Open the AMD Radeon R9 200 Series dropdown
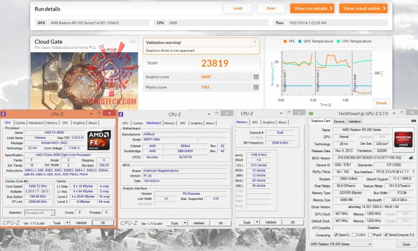Image resolution: width=418 pixels, height=251 pixels. pos(341,244)
